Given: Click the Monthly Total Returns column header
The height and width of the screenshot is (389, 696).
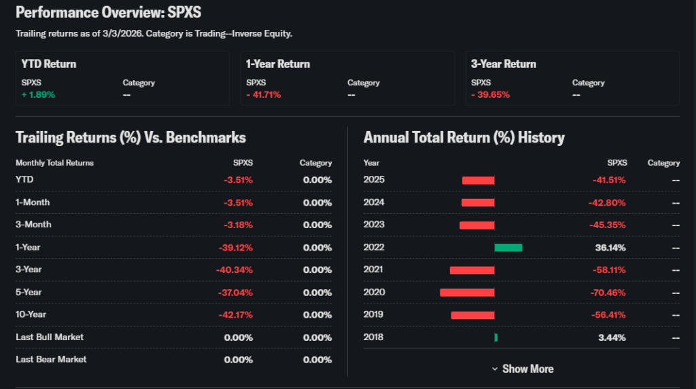Looking at the screenshot, I should (x=54, y=163).
